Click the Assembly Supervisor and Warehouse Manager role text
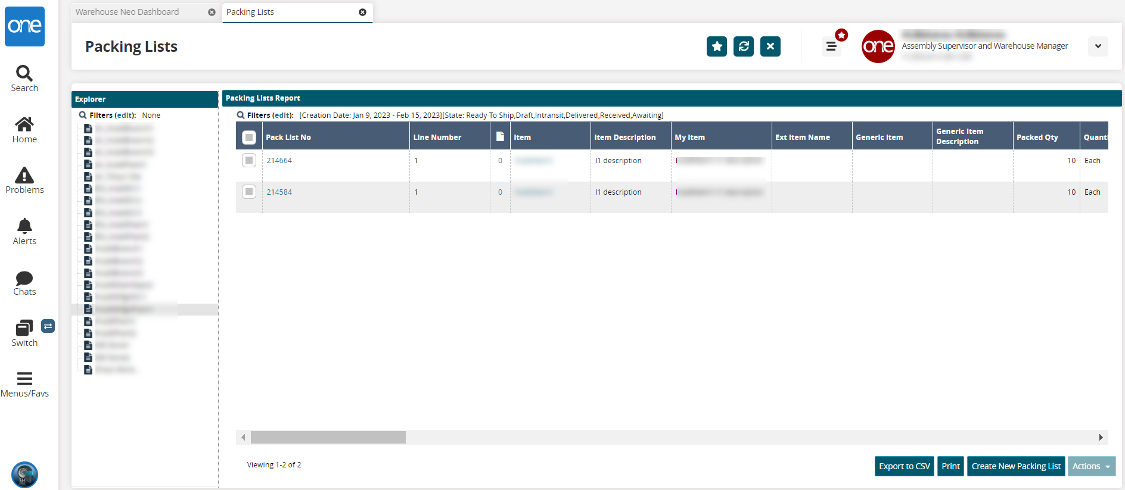 (x=984, y=46)
